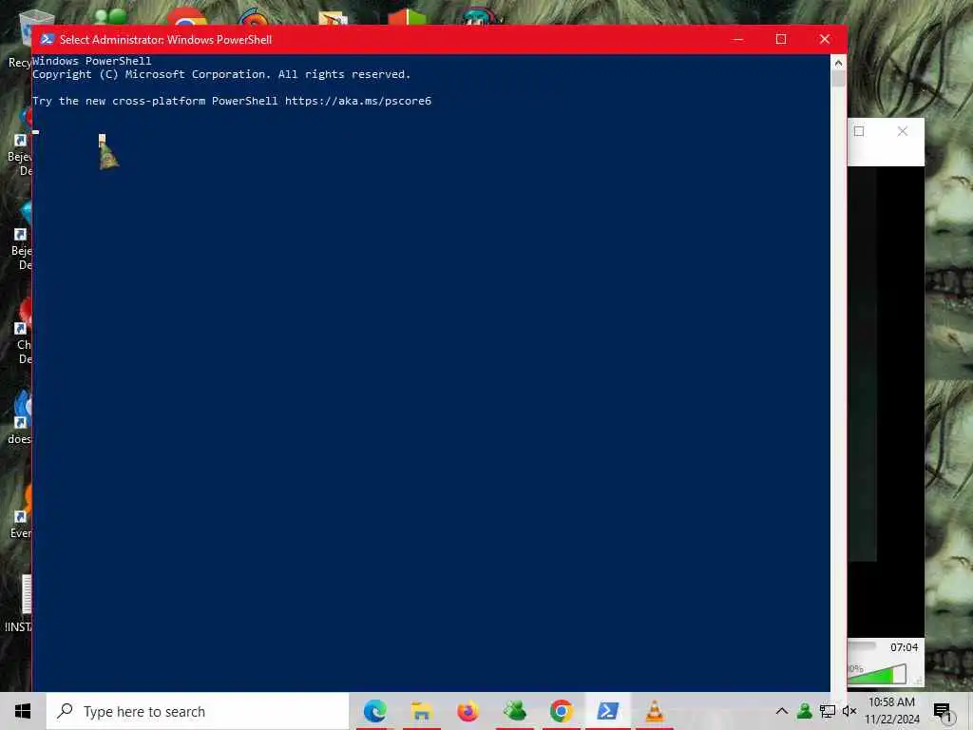Open File Explorer from the taskbar
The width and height of the screenshot is (973, 730).
click(421, 711)
